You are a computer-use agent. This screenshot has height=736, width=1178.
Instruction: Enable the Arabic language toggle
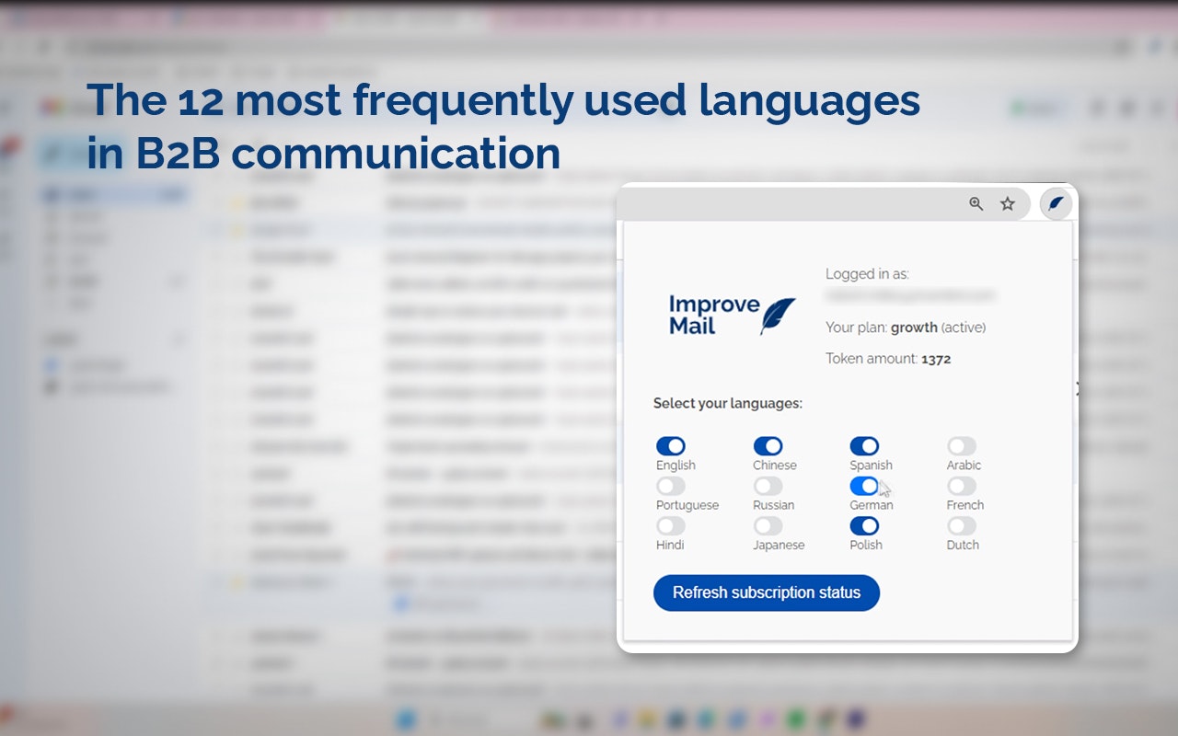(962, 446)
